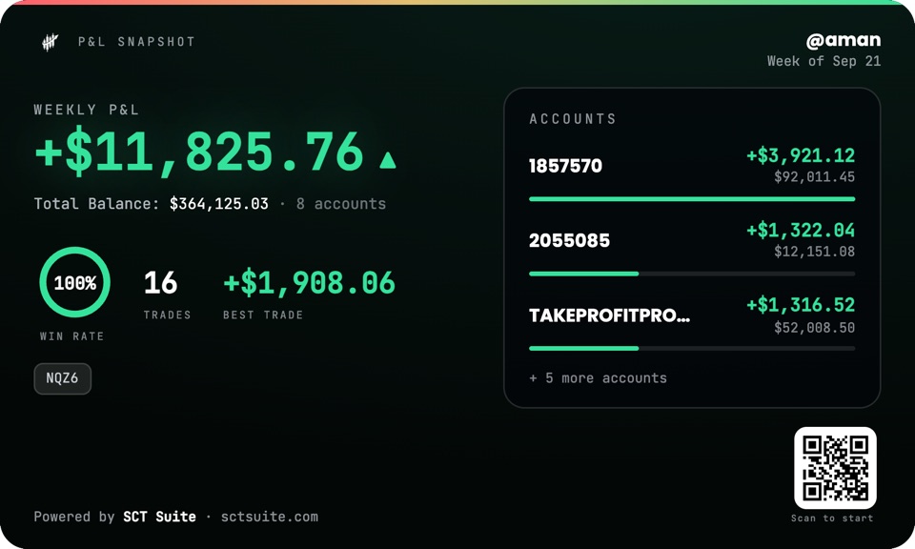Click the 16 trades count

point(160,282)
